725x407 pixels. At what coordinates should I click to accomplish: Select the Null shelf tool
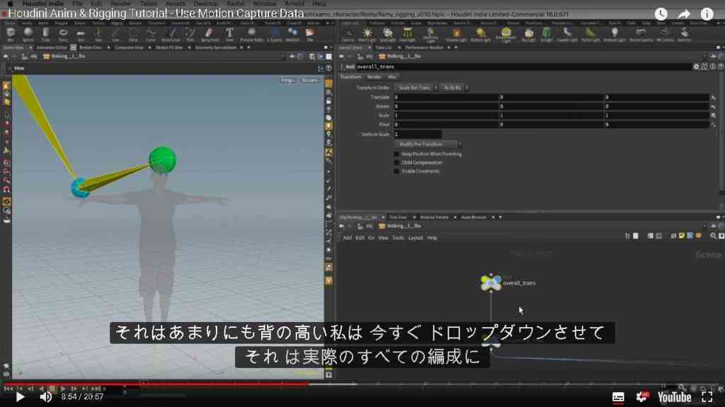98,34
